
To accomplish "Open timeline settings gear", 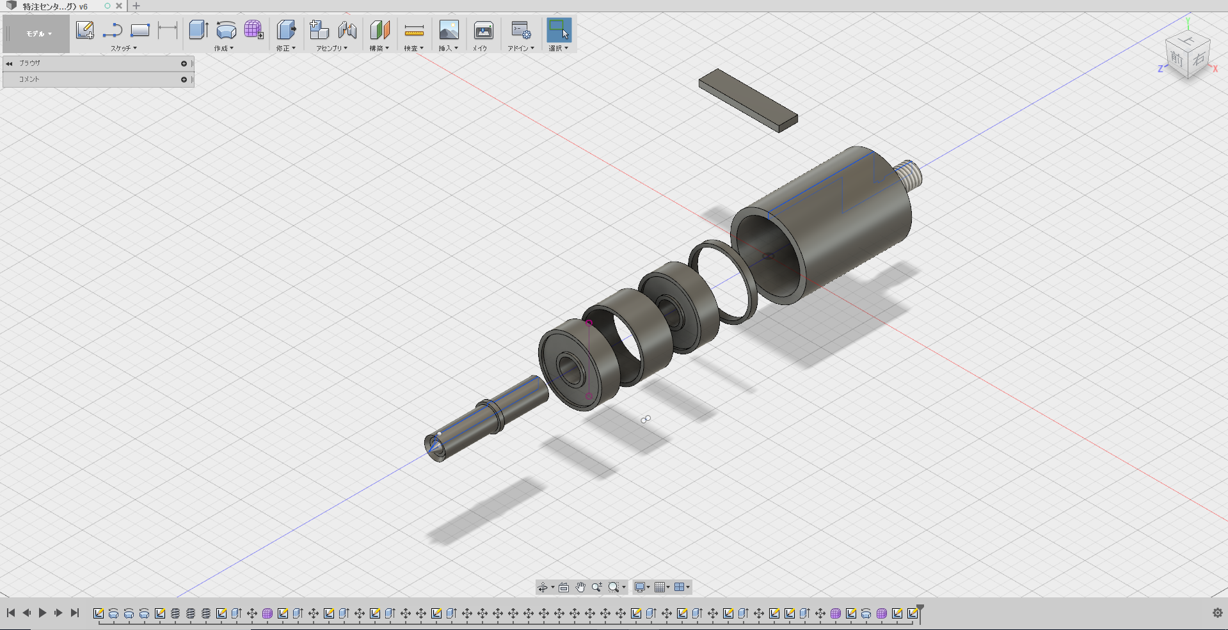I will [x=1218, y=613].
